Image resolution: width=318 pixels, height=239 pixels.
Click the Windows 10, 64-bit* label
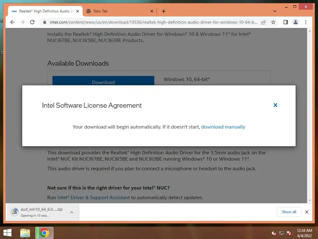tap(187, 79)
